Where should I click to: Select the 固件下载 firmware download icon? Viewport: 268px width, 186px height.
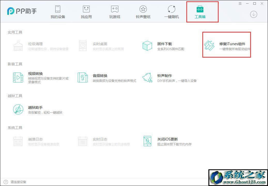[x=147, y=45]
